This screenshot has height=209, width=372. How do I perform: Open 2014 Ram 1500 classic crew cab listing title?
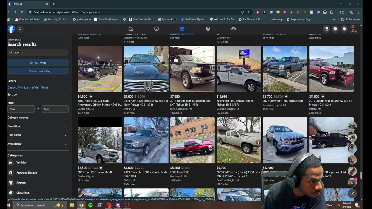146,103
